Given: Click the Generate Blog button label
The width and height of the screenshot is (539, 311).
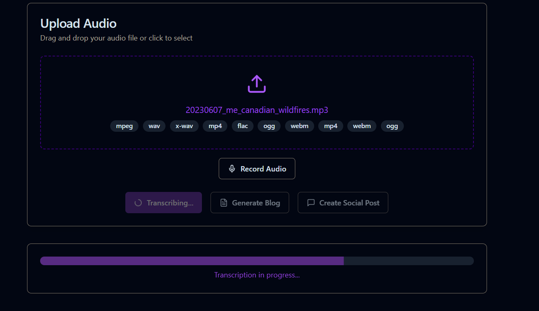Looking at the screenshot, I should click(256, 203).
